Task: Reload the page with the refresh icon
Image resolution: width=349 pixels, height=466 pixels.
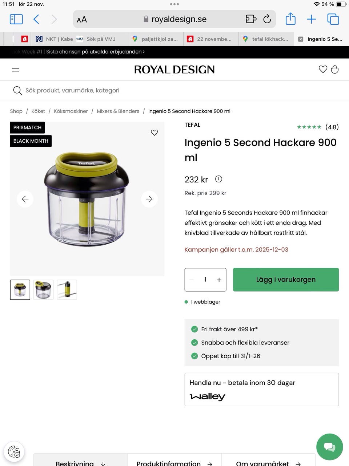Action: [267, 19]
